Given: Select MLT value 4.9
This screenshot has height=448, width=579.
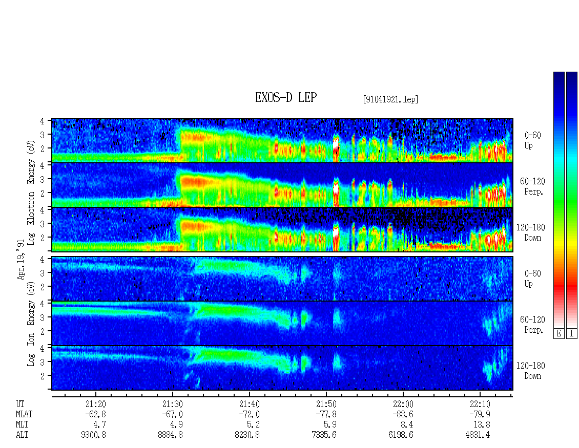Looking at the screenshot, I should [x=177, y=425].
